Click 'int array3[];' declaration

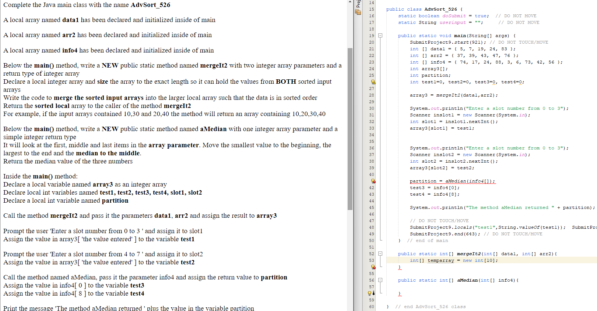click(x=429, y=69)
